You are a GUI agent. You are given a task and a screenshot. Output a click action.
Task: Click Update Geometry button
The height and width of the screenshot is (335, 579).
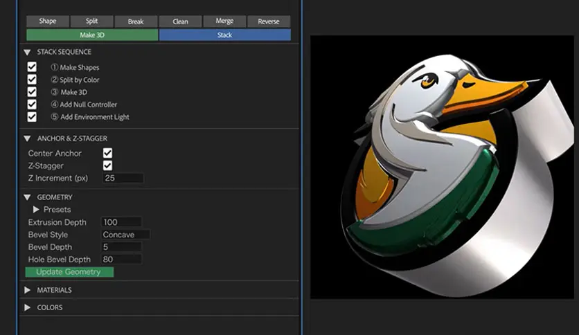click(69, 272)
